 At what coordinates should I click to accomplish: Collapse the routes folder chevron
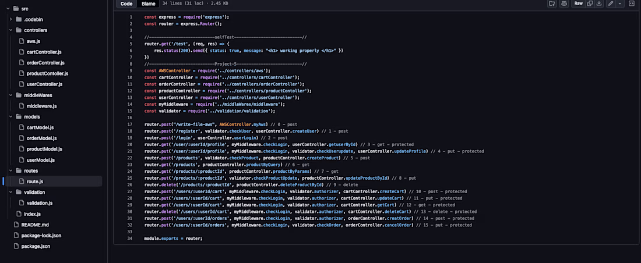coord(10,170)
